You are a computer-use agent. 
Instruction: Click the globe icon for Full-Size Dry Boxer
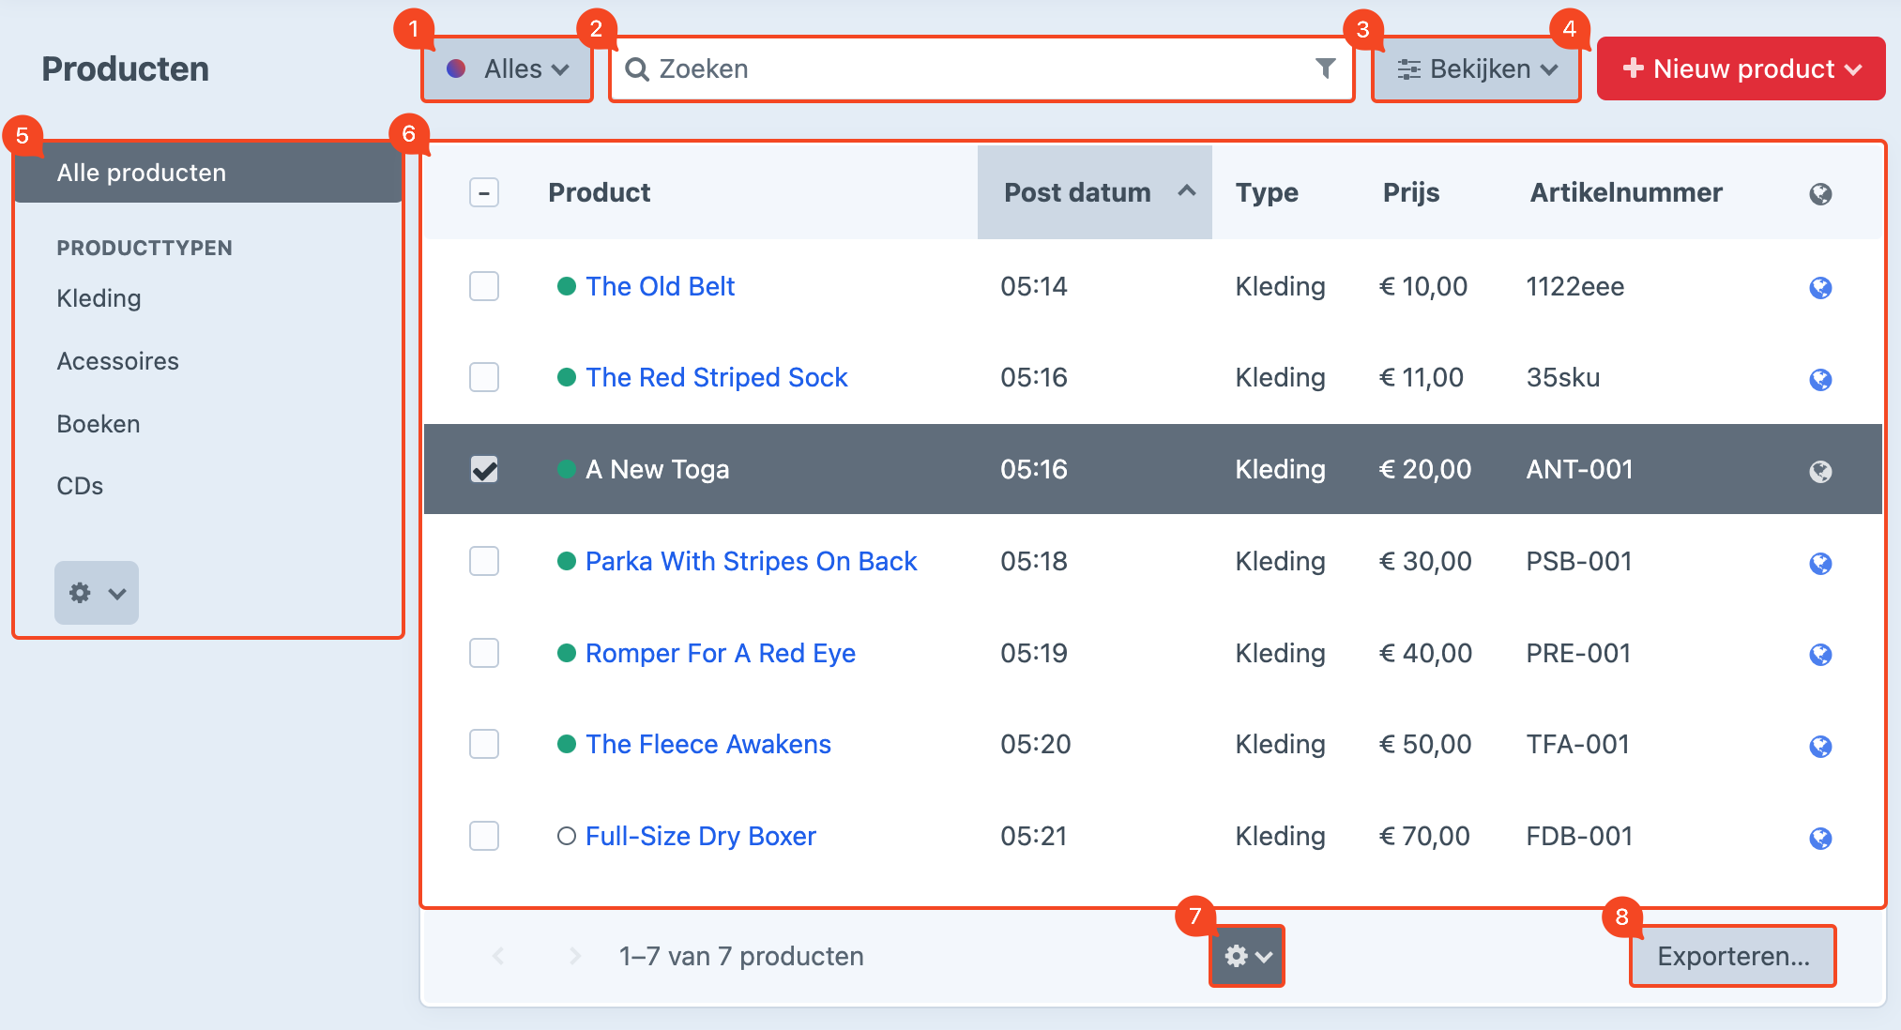point(1820,838)
